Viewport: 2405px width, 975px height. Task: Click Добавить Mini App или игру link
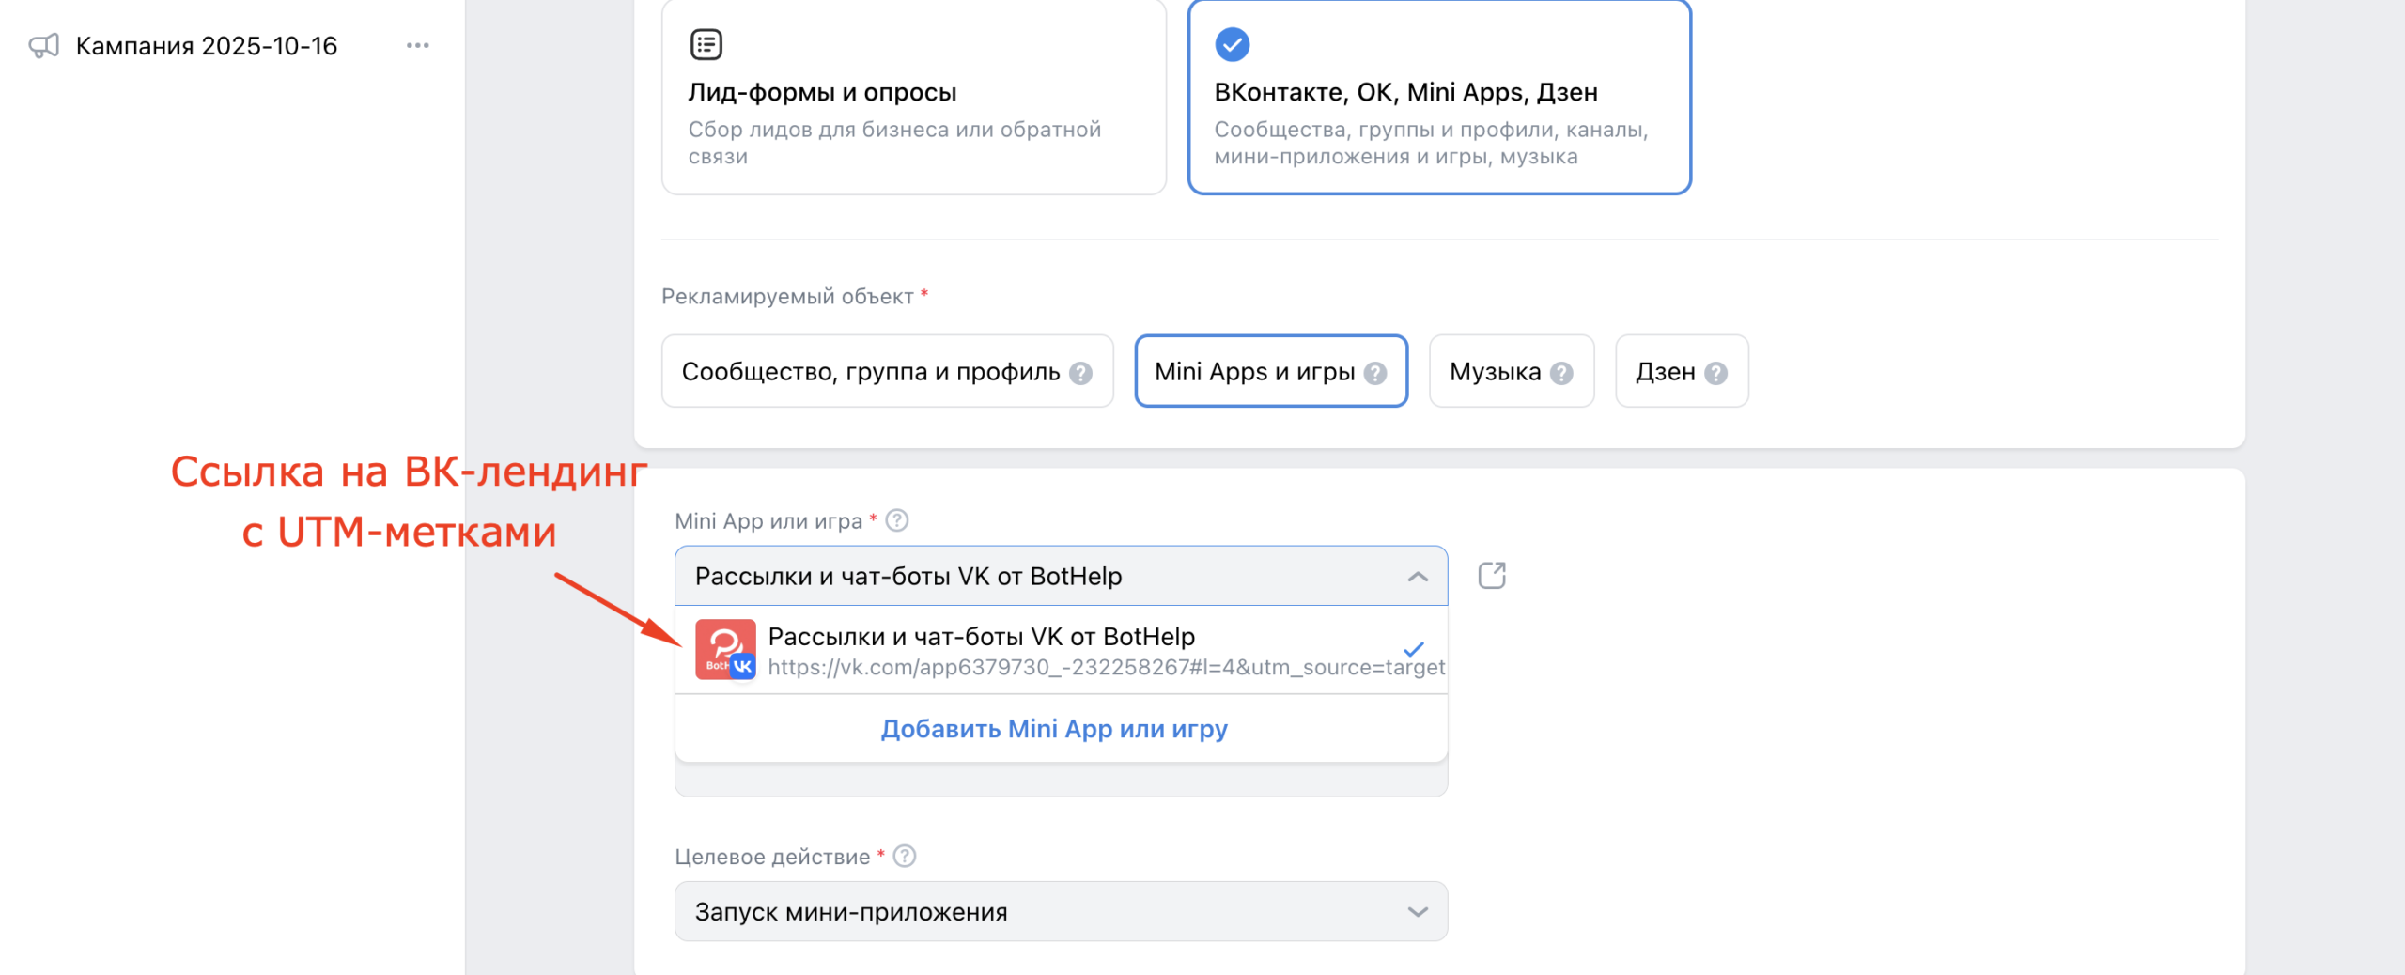click(1054, 729)
